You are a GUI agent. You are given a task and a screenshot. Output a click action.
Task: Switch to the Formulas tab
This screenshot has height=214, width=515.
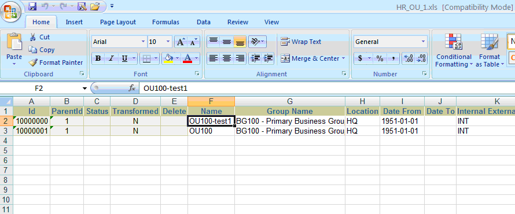[166, 22]
